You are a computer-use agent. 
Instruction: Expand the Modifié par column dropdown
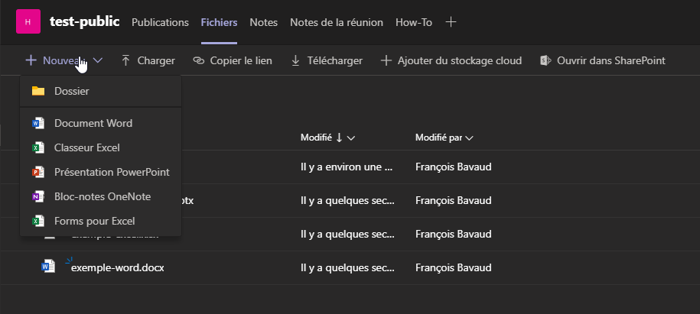tap(469, 138)
